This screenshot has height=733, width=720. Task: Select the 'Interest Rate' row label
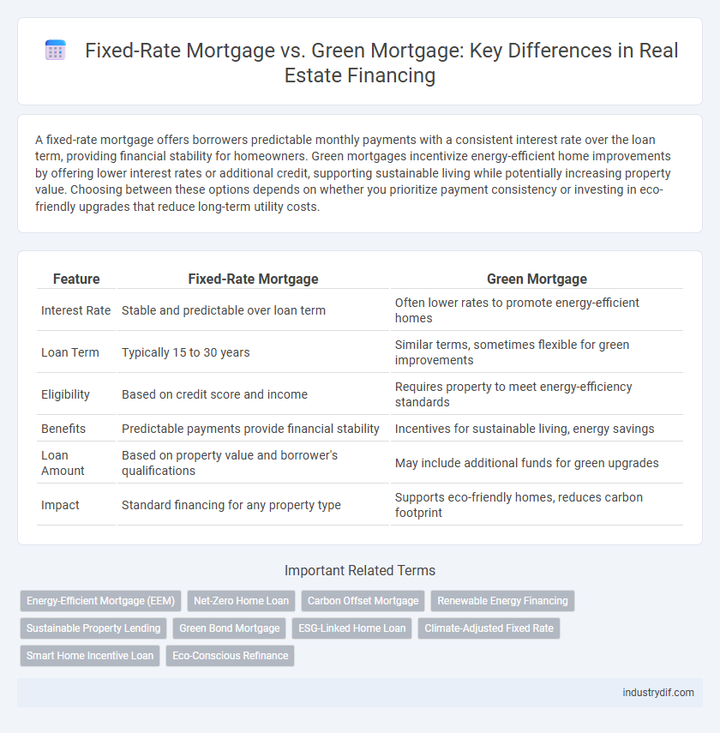coord(75,310)
